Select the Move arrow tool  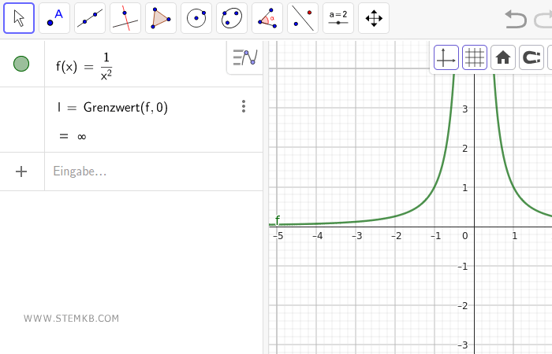tap(19, 18)
